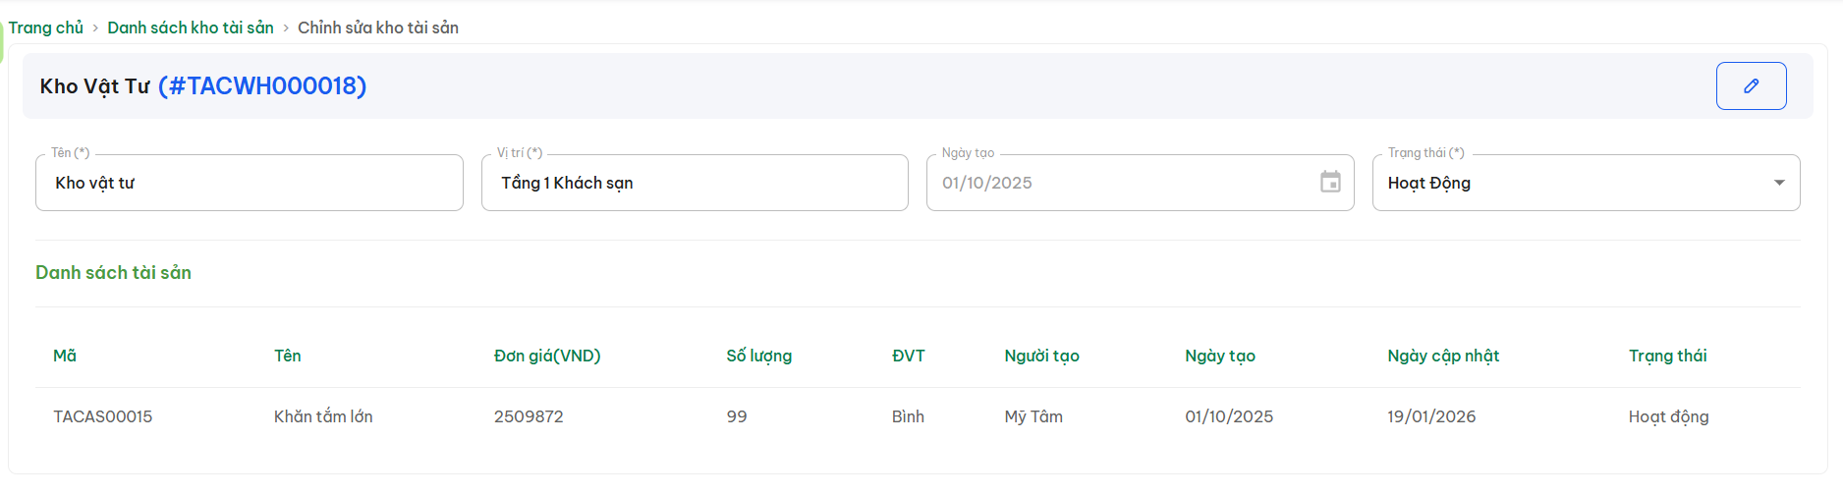
Task: Select the Hoạt Động status combo box
Action: pyautogui.click(x=1572, y=183)
